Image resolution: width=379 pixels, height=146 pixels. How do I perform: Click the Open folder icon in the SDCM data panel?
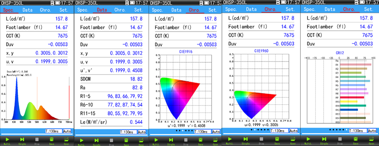tap(141, 140)
